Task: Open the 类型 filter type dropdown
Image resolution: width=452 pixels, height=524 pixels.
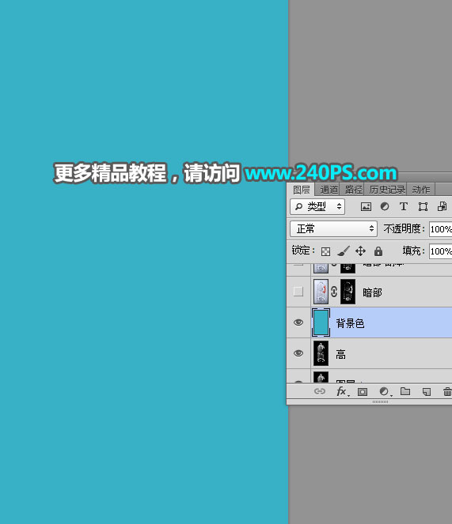Action: [x=317, y=206]
